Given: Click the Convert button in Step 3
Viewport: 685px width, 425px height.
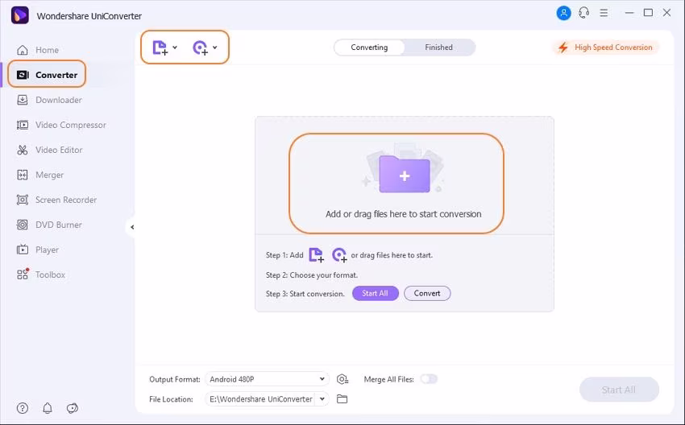Looking at the screenshot, I should 427,293.
